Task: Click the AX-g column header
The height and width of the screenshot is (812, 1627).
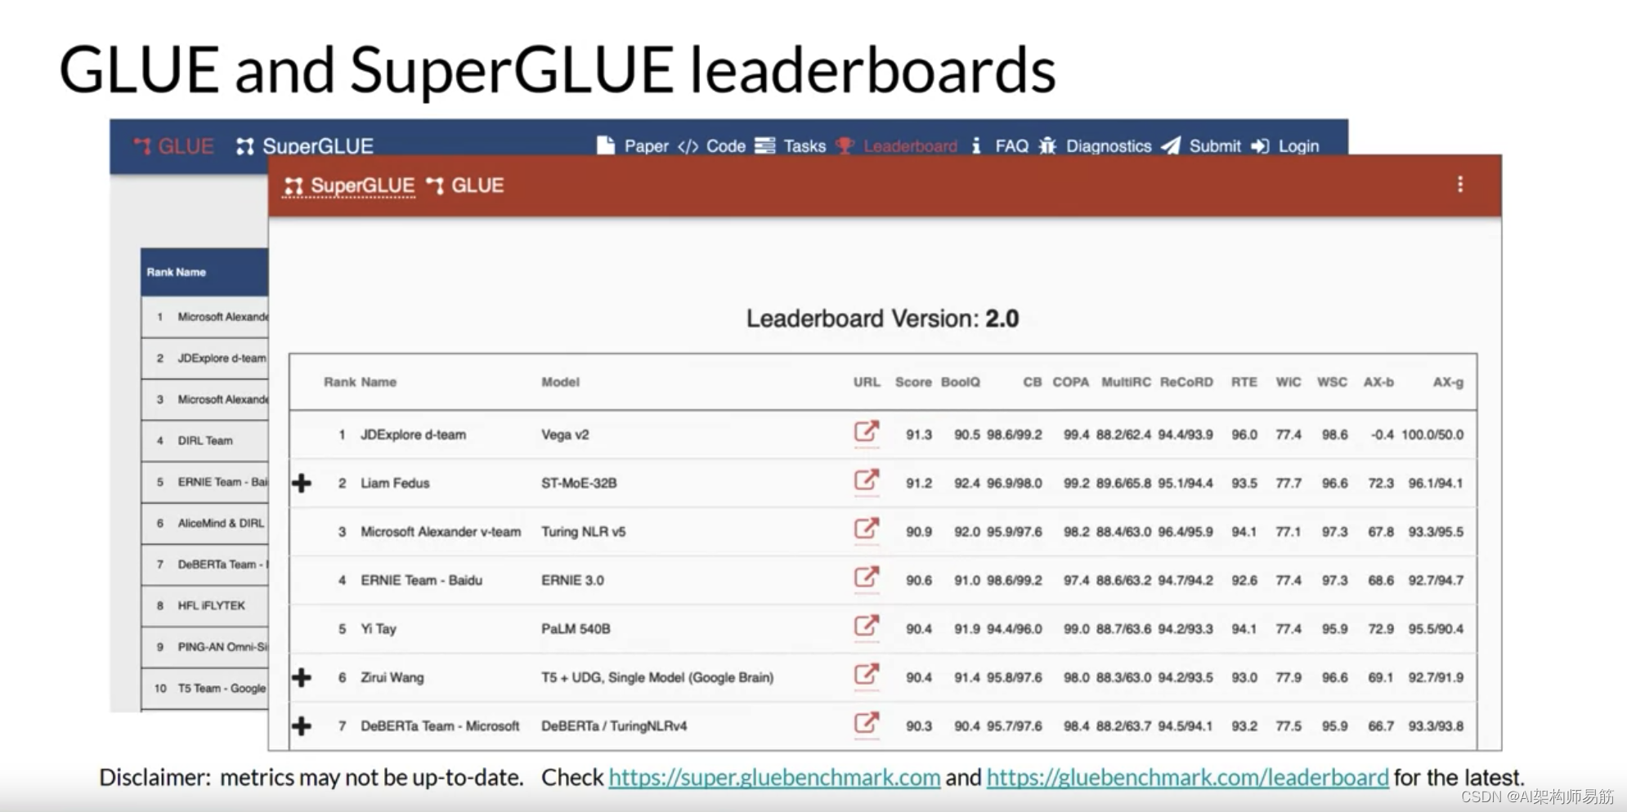Action: pos(1448,381)
